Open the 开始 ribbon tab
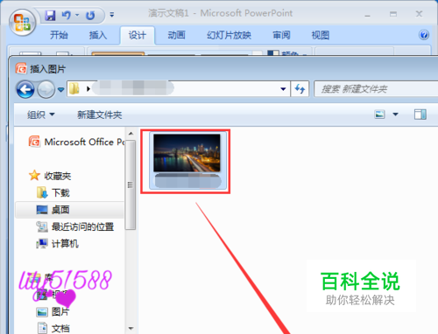 pyautogui.click(x=59, y=35)
